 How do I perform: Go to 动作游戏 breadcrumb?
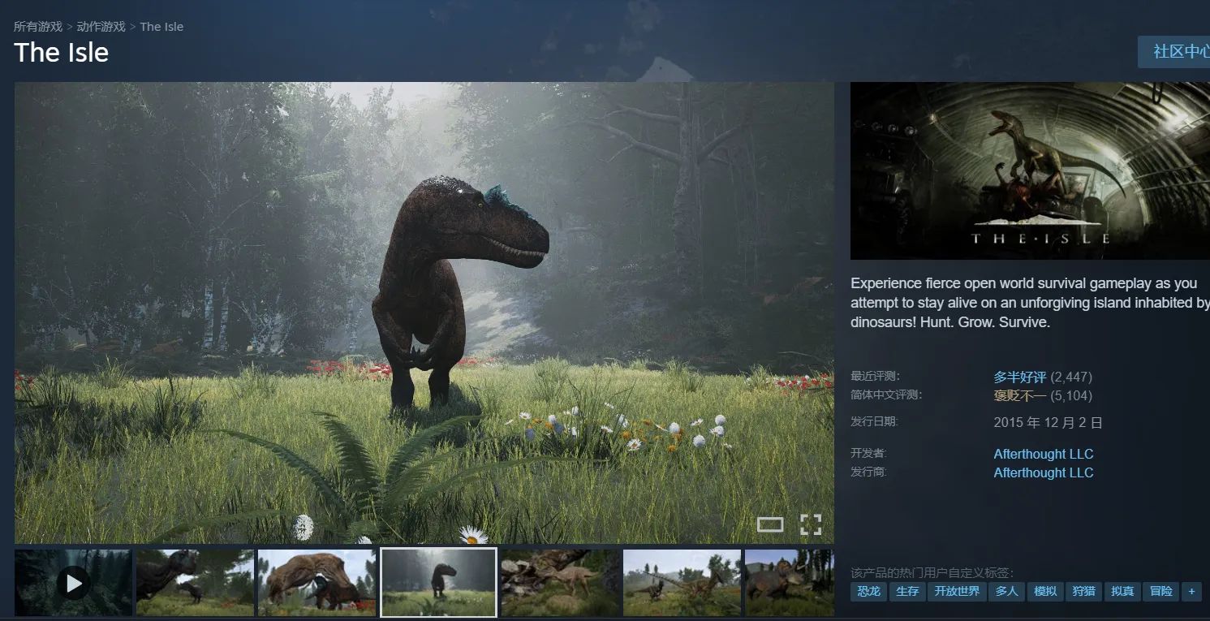tap(101, 27)
